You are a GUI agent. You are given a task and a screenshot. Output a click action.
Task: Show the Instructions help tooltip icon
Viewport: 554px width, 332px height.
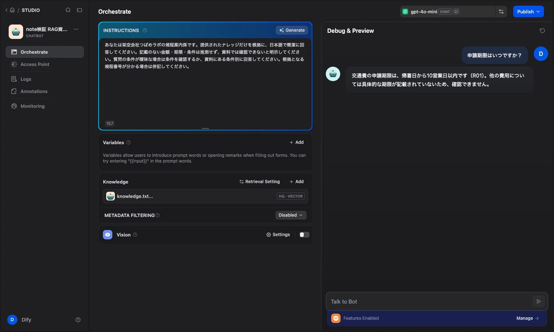145,30
